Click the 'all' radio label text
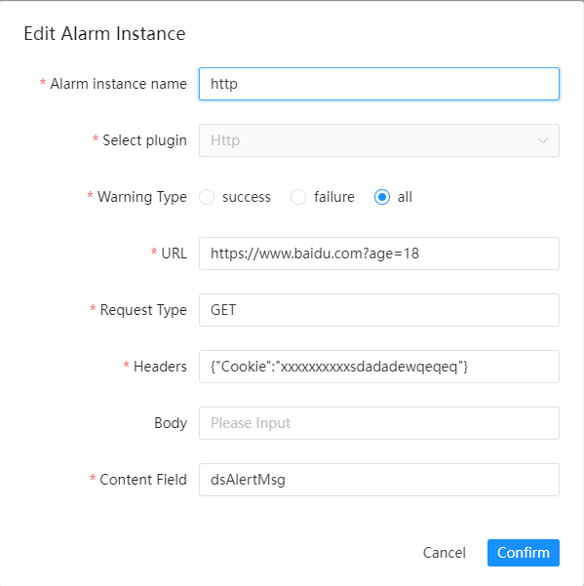The width and height of the screenshot is (584, 586). (x=405, y=197)
